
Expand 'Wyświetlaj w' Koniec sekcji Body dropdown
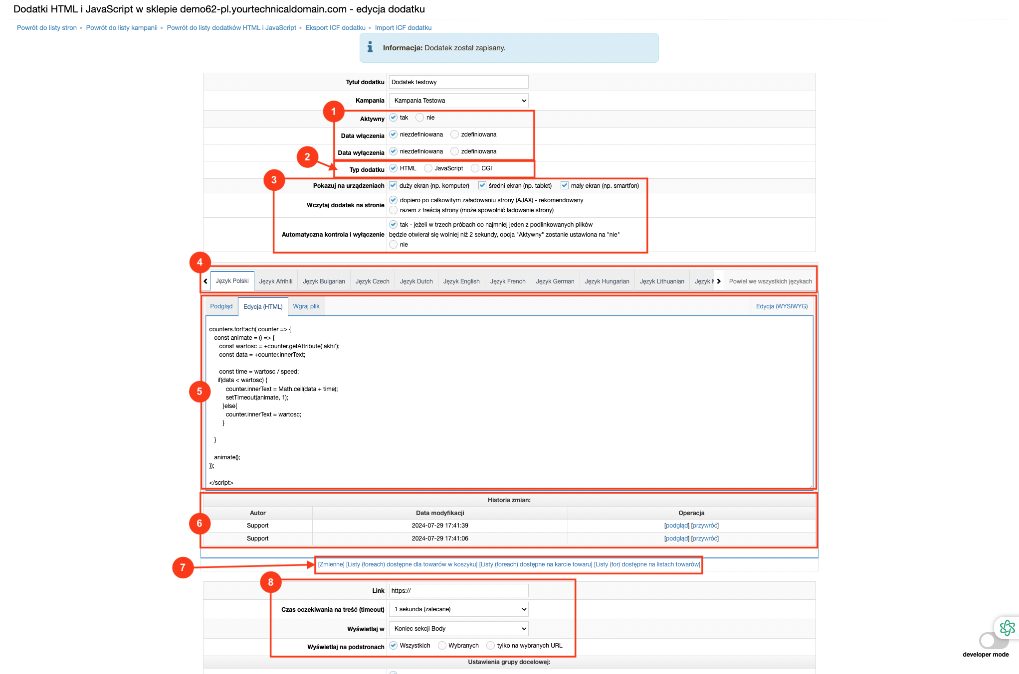point(458,629)
